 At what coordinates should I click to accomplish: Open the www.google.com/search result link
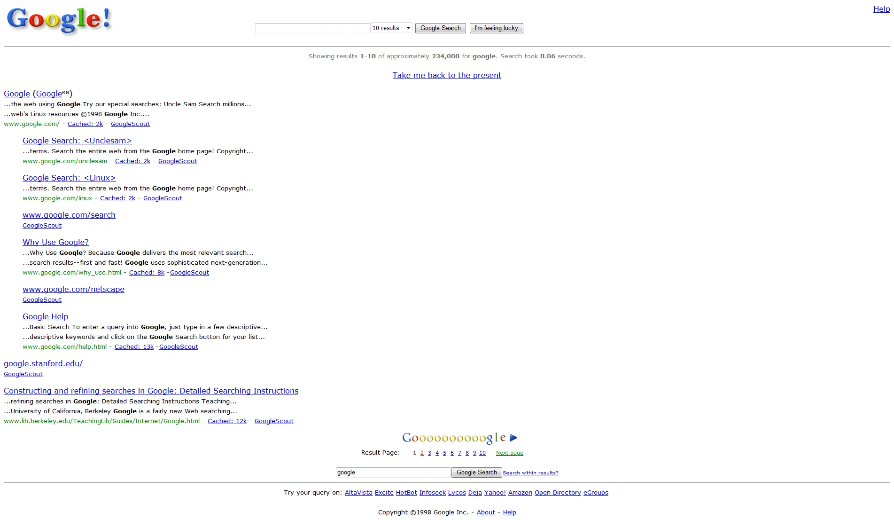pos(69,215)
